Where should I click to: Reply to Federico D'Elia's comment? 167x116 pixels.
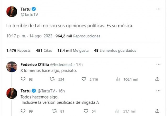coord(23,79)
